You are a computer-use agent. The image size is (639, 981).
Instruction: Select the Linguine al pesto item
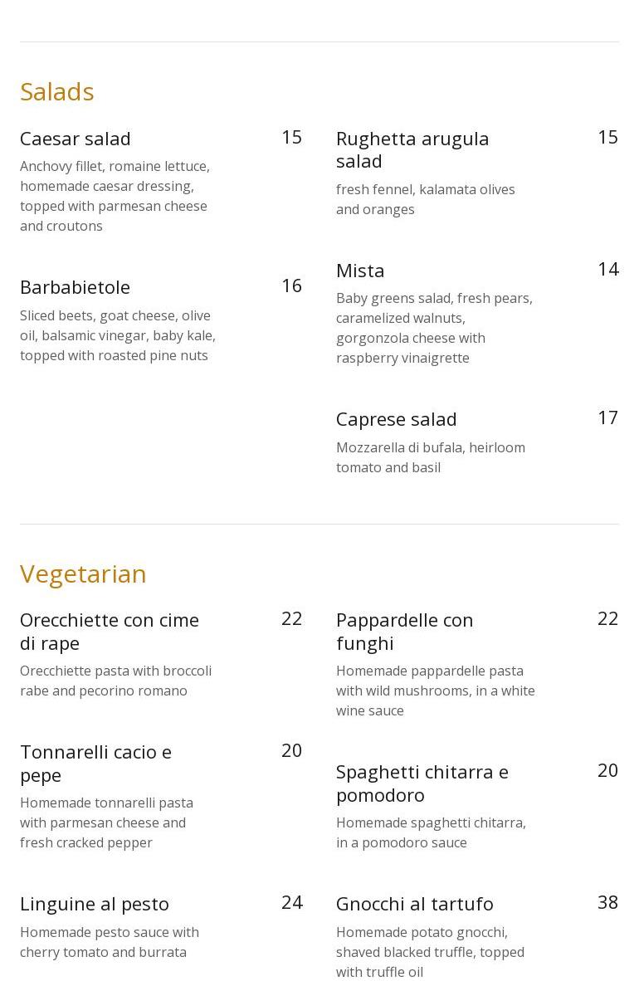pyautogui.click(x=95, y=904)
